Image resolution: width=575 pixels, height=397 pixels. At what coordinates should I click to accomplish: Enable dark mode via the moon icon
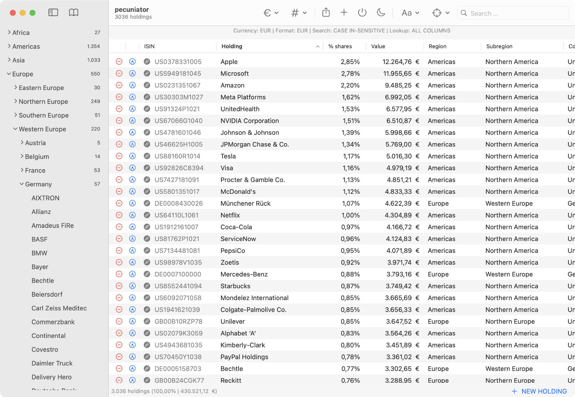click(381, 12)
